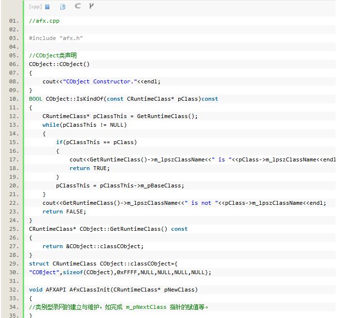
Task: Click the while keyword on line 13
Action: click(x=51, y=125)
